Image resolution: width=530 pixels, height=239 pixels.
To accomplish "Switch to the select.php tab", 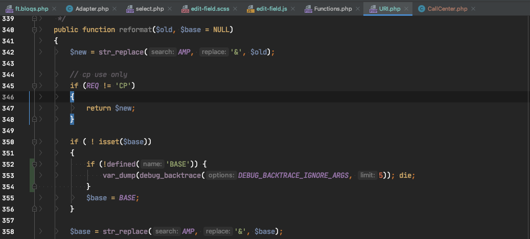I will click(149, 9).
